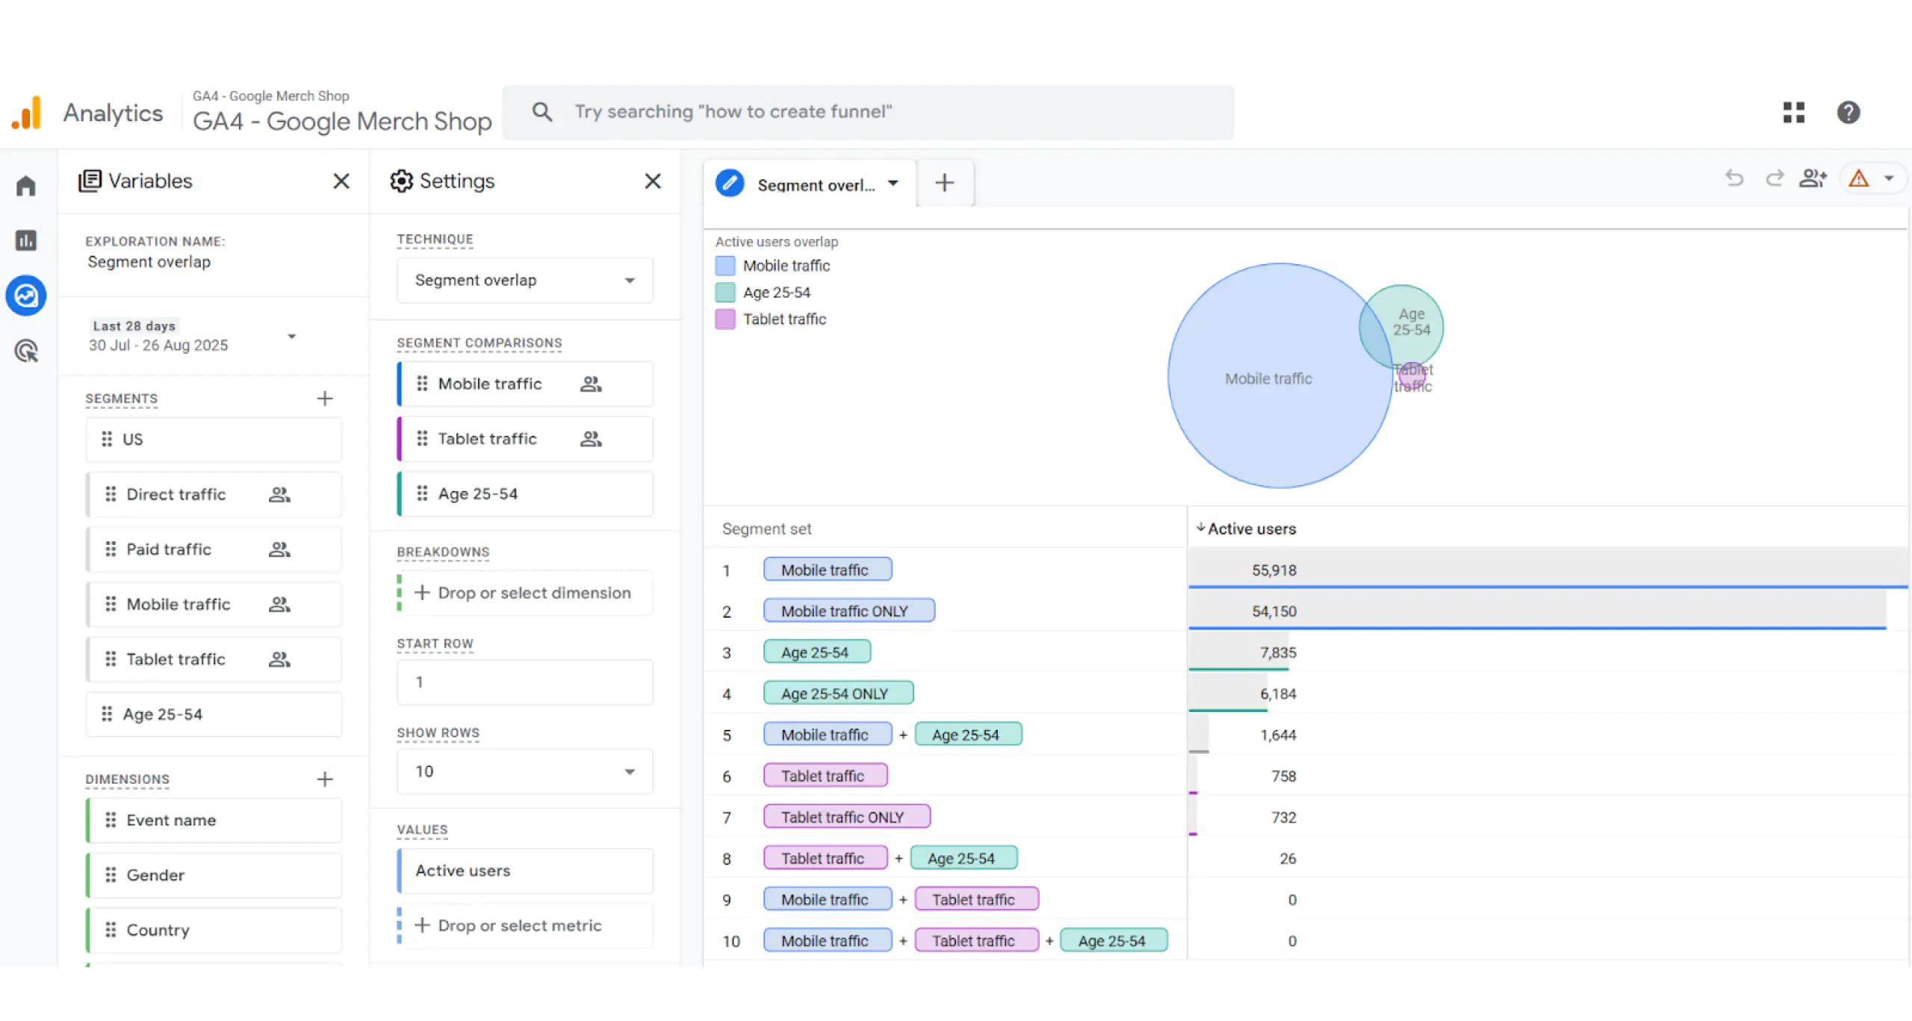
Task: Open the Google apps grid icon
Action: pyautogui.click(x=1793, y=113)
